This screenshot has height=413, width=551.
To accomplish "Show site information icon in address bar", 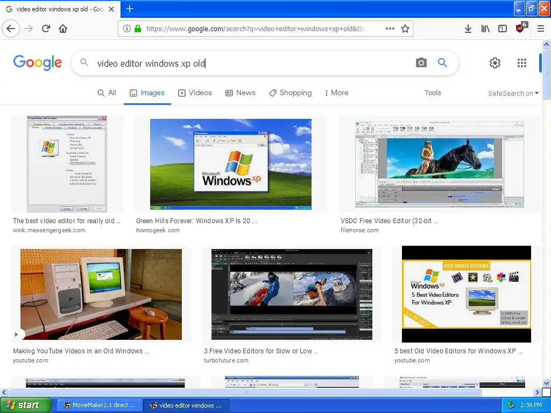I will 127,29.
